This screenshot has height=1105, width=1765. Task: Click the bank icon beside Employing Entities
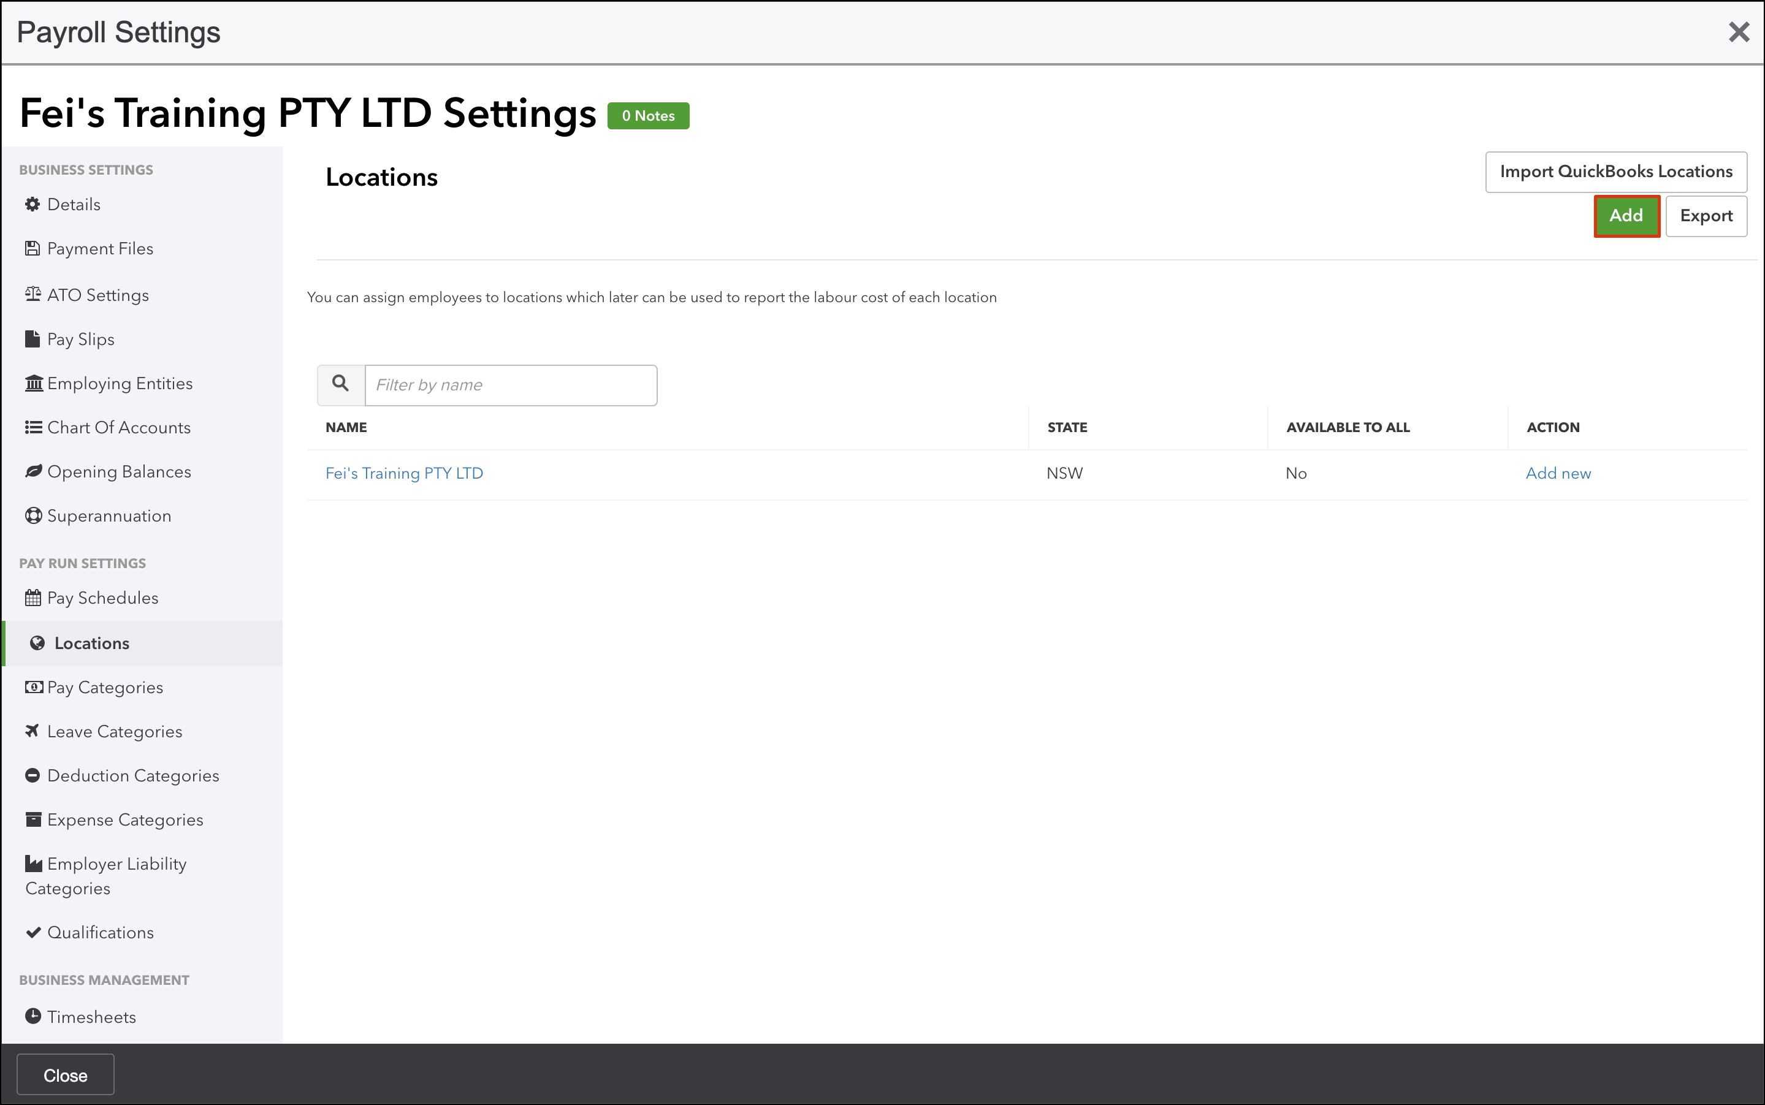(34, 383)
